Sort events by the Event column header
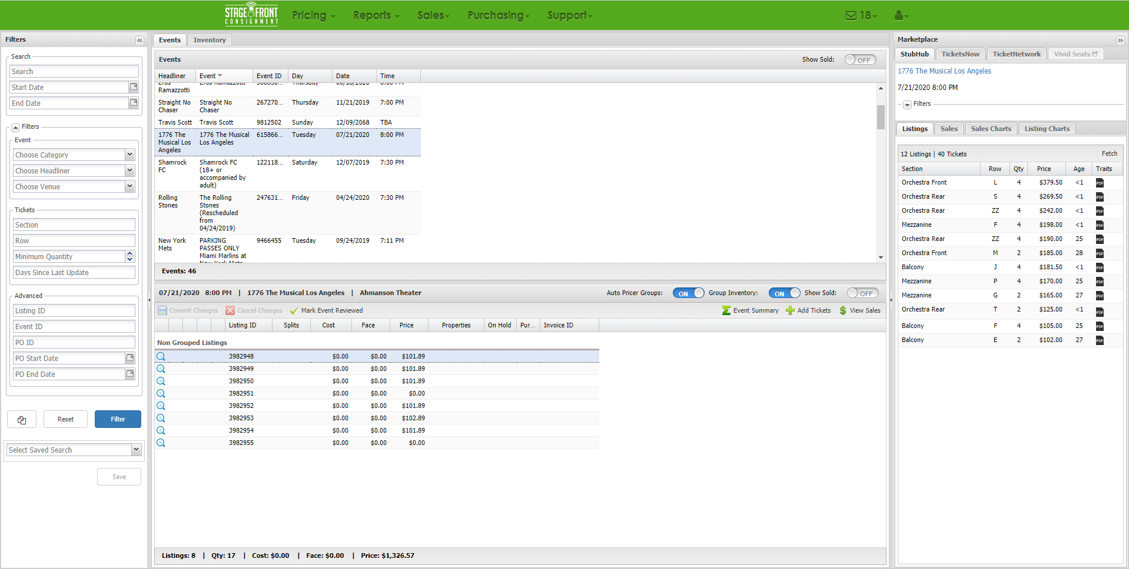The image size is (1129, 569). click(x=223, y=76)
